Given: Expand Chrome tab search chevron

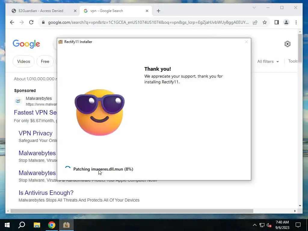Looking at the screenshot, I should click(254, 8).
